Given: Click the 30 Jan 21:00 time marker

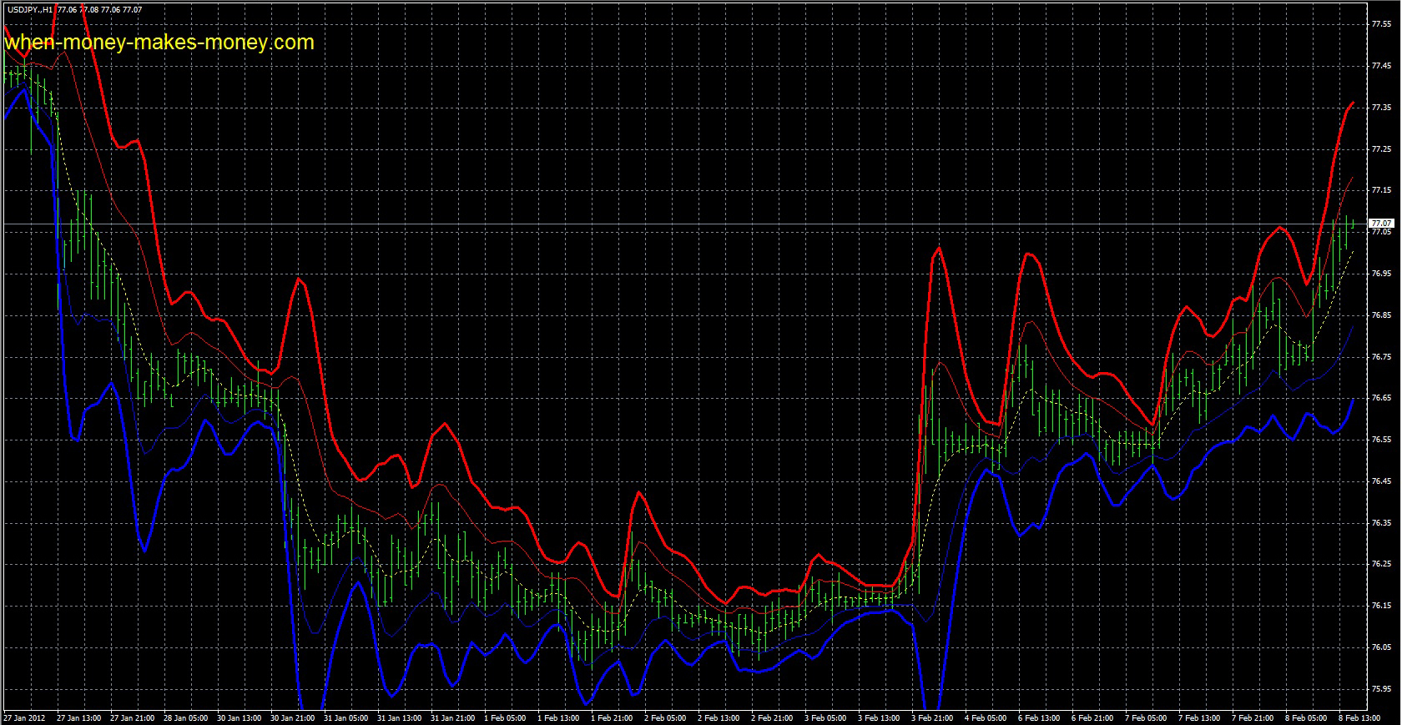Looking at the screenshot, I should point(293,717).
